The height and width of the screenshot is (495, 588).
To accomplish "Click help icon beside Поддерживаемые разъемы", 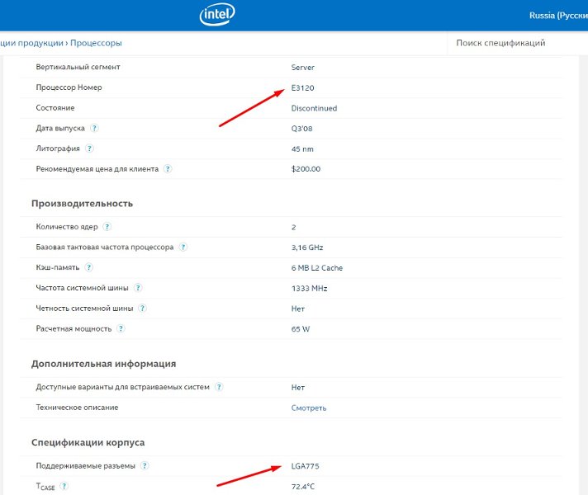I will pyautogui.click(x=145, y=466).
